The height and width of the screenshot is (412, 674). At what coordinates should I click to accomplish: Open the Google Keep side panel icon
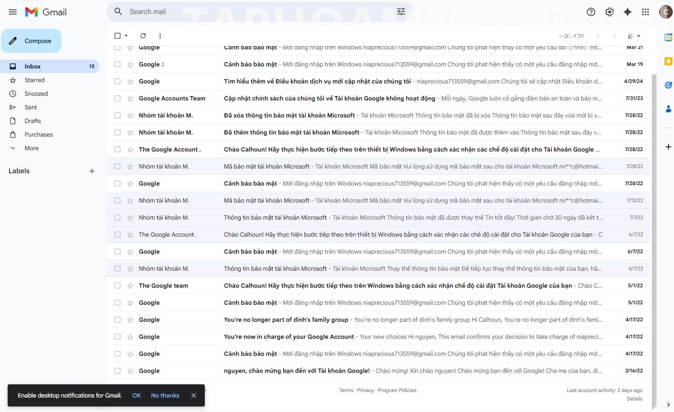pyautogui.click(x=668, y=61)
